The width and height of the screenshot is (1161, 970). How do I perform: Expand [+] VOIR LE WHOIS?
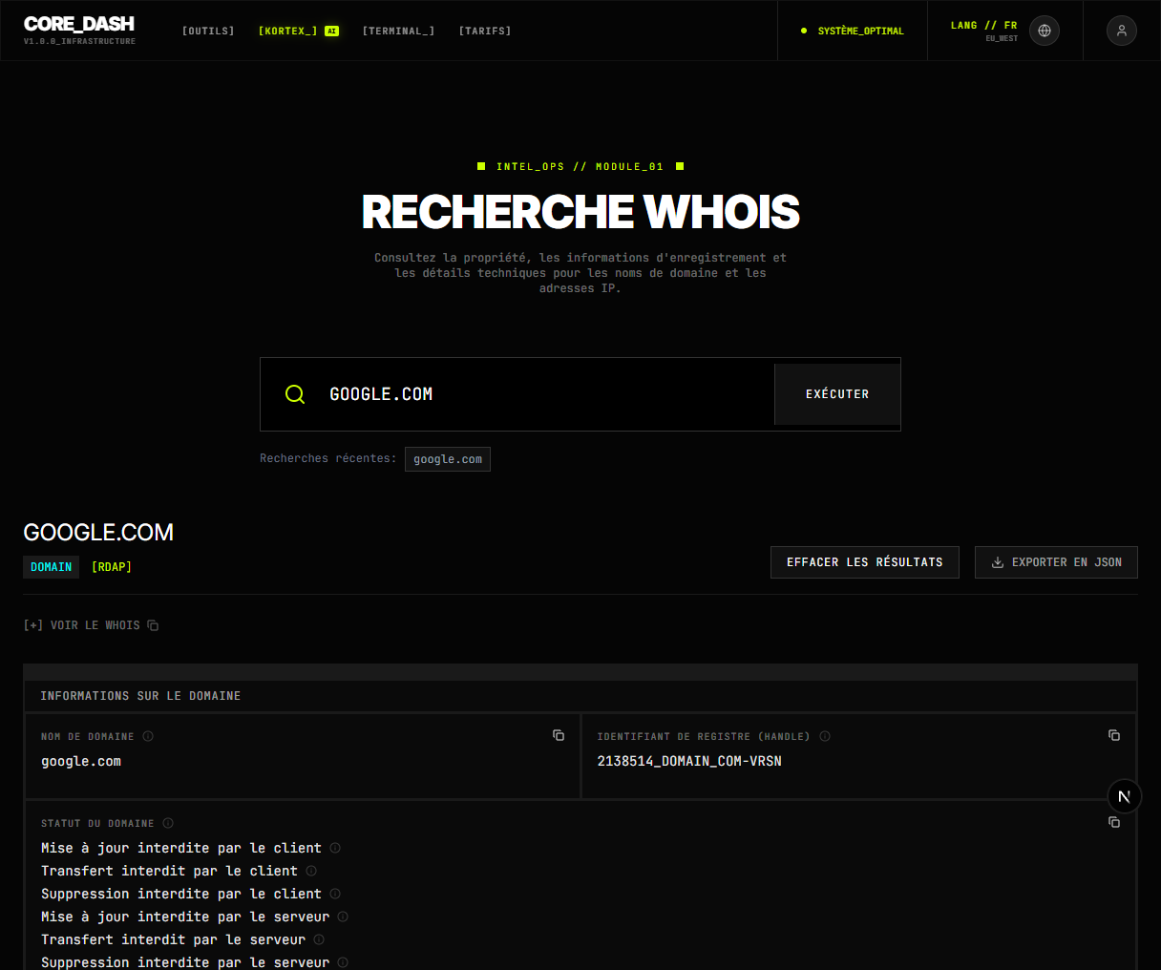click(82, 625)
